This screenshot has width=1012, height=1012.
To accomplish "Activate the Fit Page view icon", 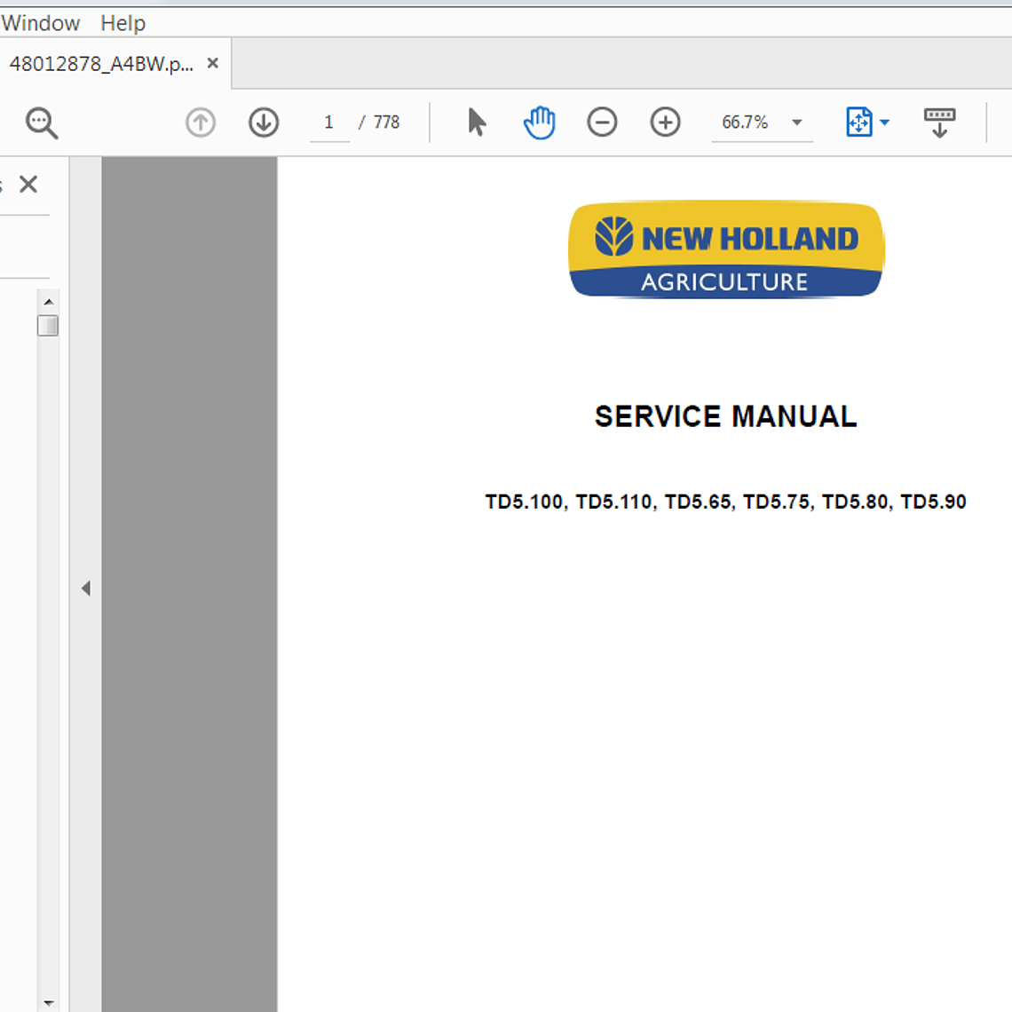I will coord(859,122).
